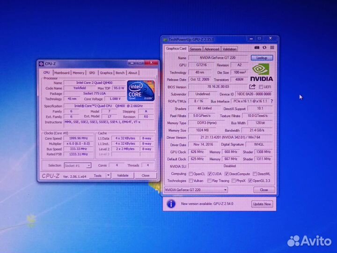The height and width of the screenshot is (253, 337).
Task: Toggle the Vulkan checkbox
Action: [190, 181]
